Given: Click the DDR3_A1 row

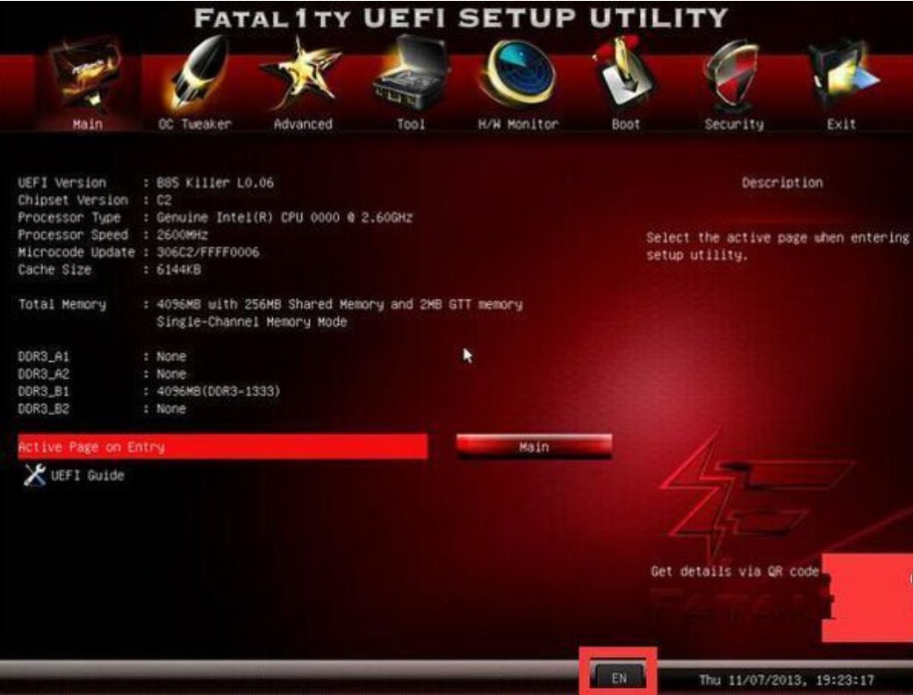Looking at the screenshot, I should pos(102,357).
